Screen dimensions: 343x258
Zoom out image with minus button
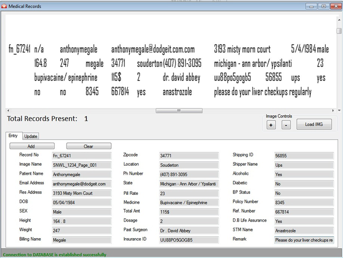(286, 125)
